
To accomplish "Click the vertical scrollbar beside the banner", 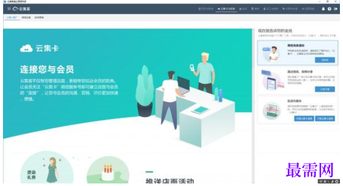I will click(x=253, y=106).
